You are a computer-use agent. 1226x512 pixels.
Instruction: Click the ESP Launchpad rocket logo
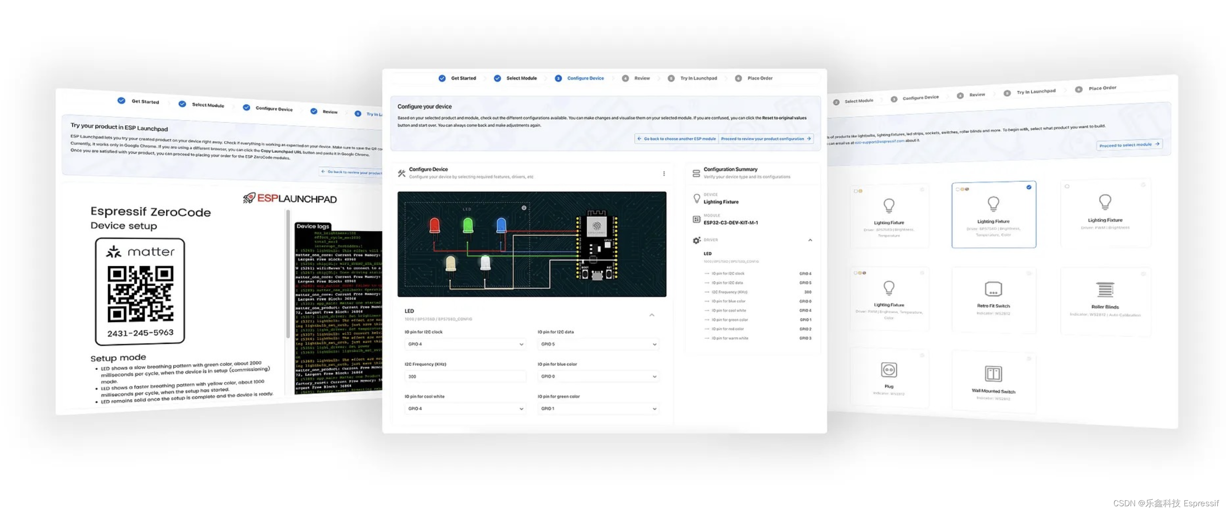coord(249,198)
